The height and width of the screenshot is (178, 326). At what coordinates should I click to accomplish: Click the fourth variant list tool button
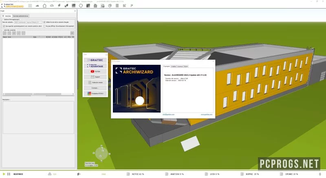coord(19,33)
